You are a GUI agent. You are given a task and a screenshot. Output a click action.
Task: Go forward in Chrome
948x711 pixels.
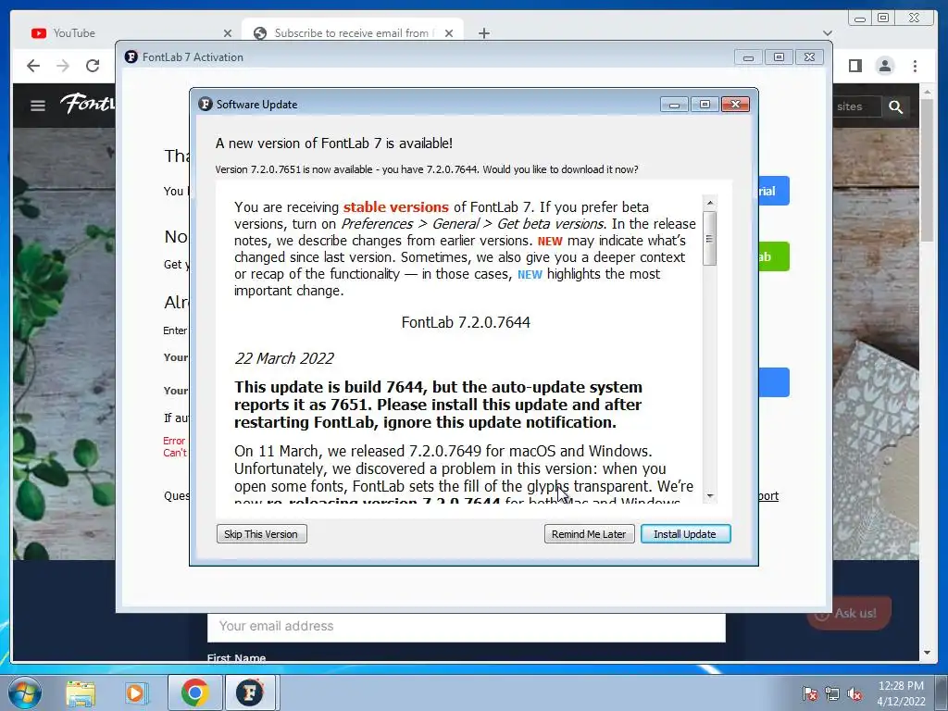tap(63, 66)
